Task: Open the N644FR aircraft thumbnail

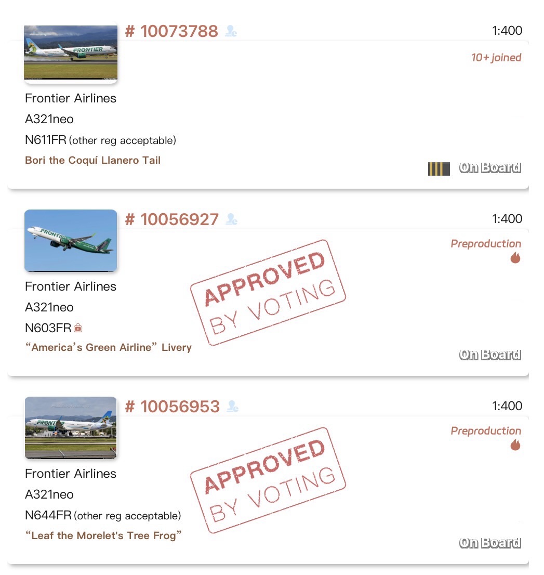Action: [x=71, y=428]
